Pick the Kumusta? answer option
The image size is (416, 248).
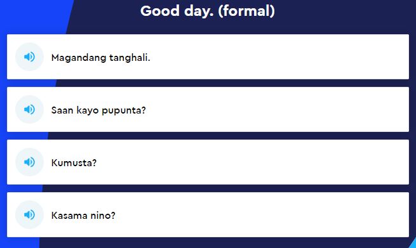click(208, 162)
